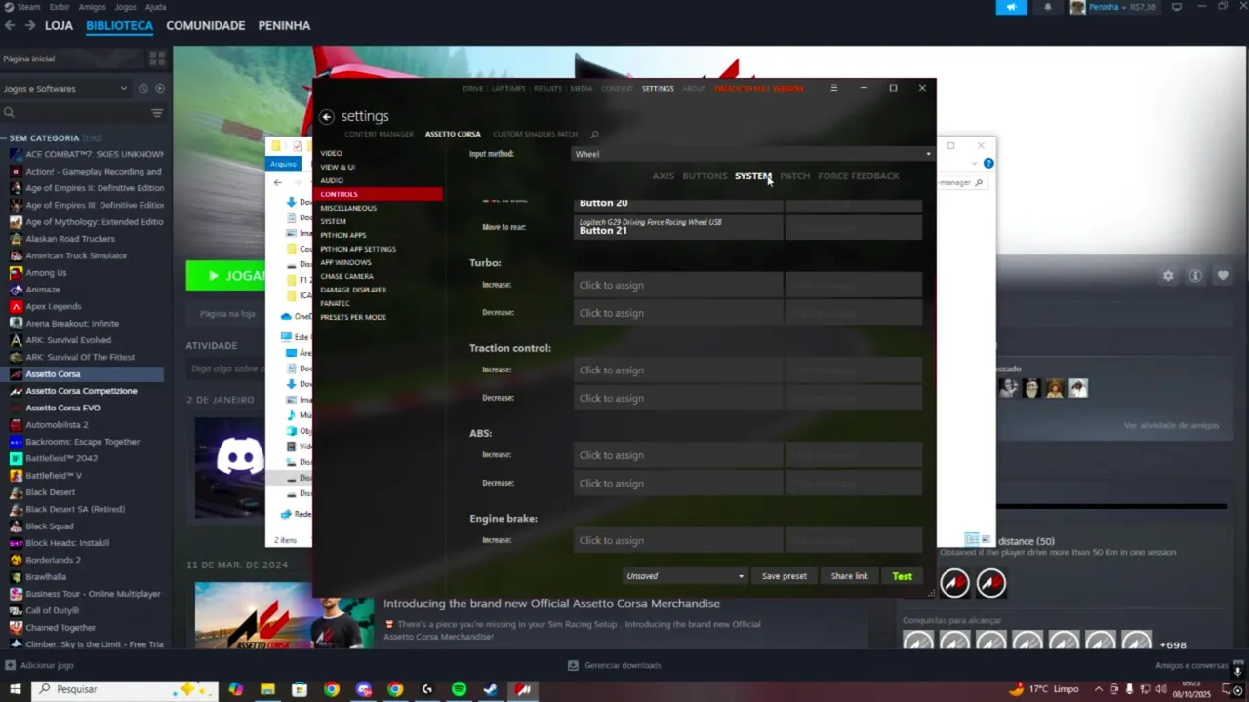The height and width of the screenshot is (702, 1249).
Task: Assign Engine brake Increase binding field
Action: 678,540
